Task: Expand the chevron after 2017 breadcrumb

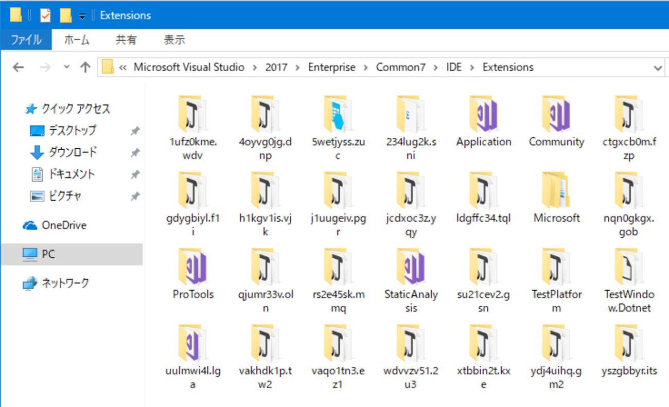Action: [298, 67]
